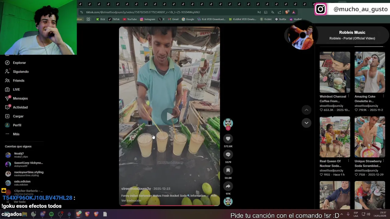Viewport: 390px width, 219px height.
Task: Open VoxBot bookmark
Action: (x=296, y=19)
